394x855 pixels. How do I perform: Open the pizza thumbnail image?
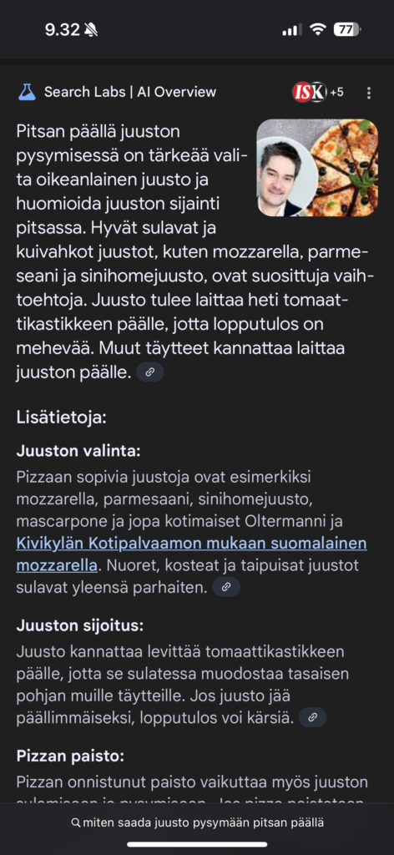click(317, 168)
